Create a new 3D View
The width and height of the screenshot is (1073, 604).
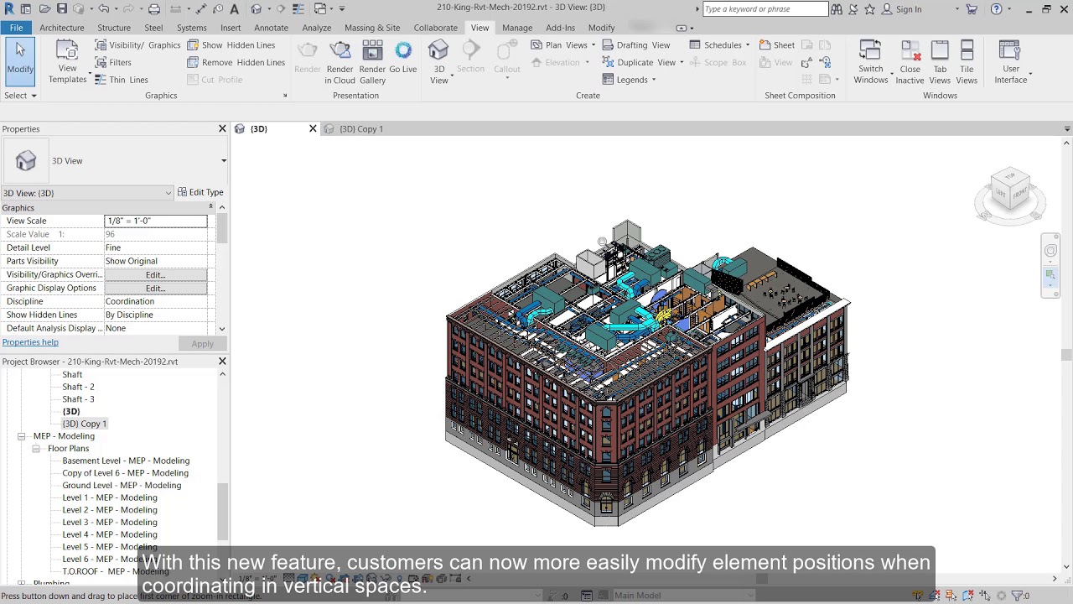[x=438, y=62]
